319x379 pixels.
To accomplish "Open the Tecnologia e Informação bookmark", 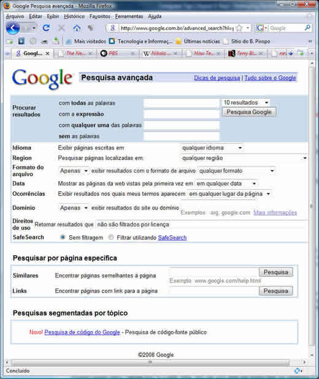I will tap(140, 42).
